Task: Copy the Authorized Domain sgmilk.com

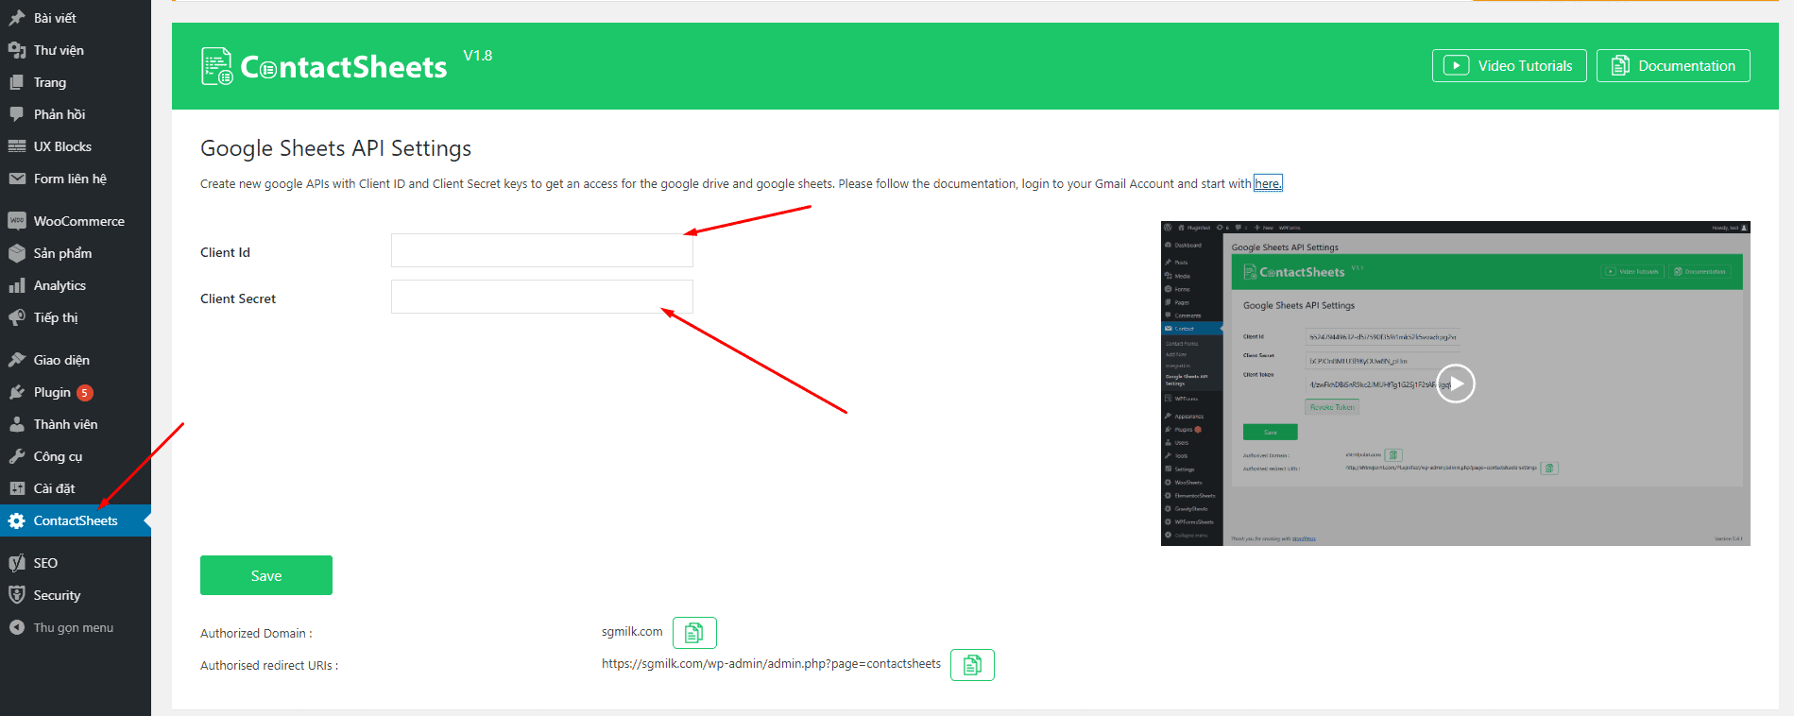Action: (694, 633)
